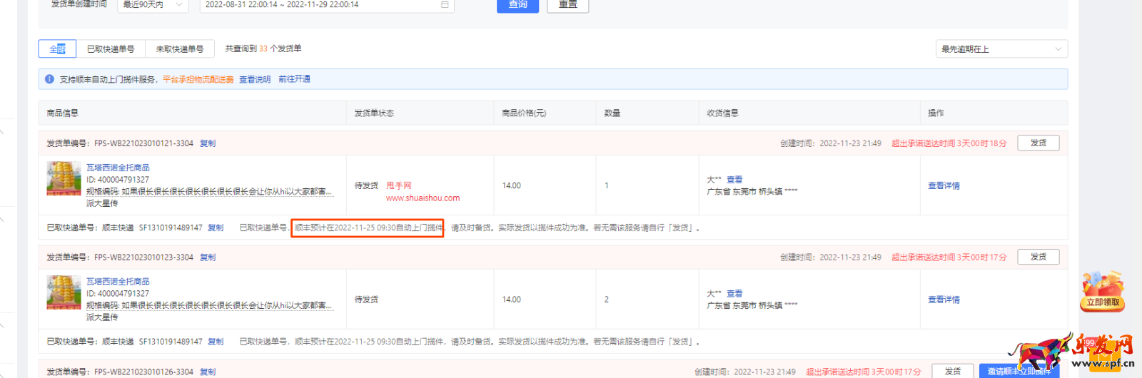The width and height of the screenshot is (1142, 378).
Task: Click the 收货信息 column header
Action: [722, 113]
